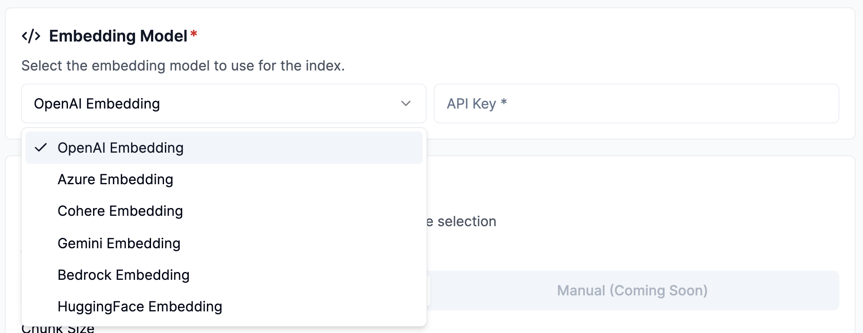
Task: Pick Gemini Embedding model
Action: (x=119, y=243)
